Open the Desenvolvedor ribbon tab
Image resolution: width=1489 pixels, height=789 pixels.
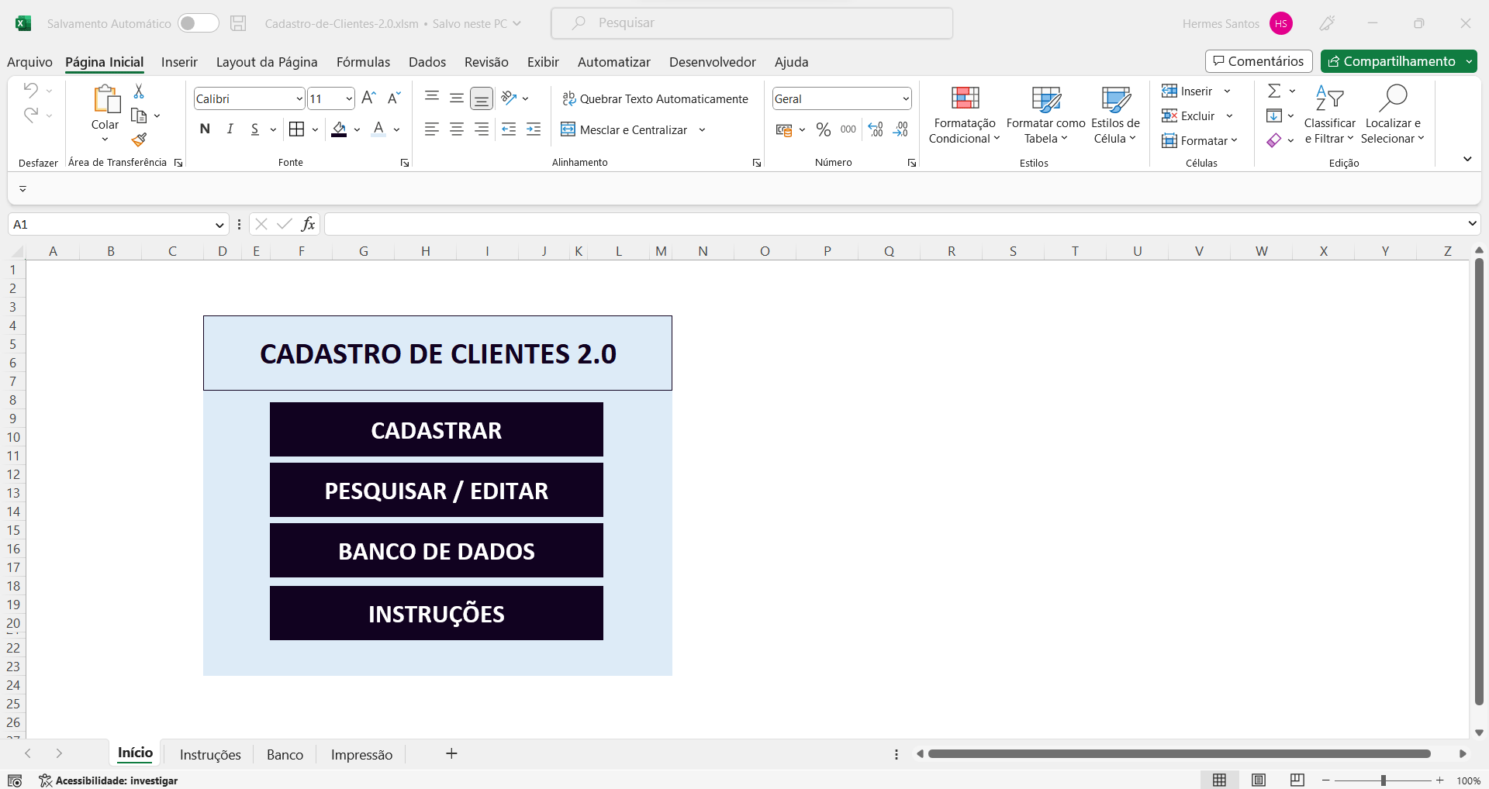712,62
